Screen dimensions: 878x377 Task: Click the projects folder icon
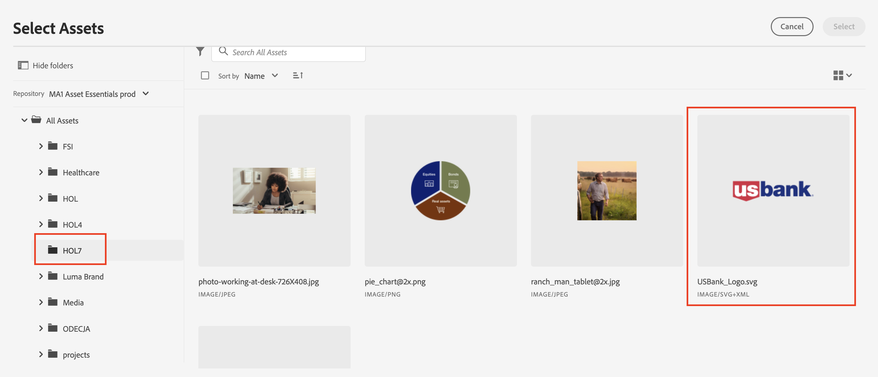[53, 354]
